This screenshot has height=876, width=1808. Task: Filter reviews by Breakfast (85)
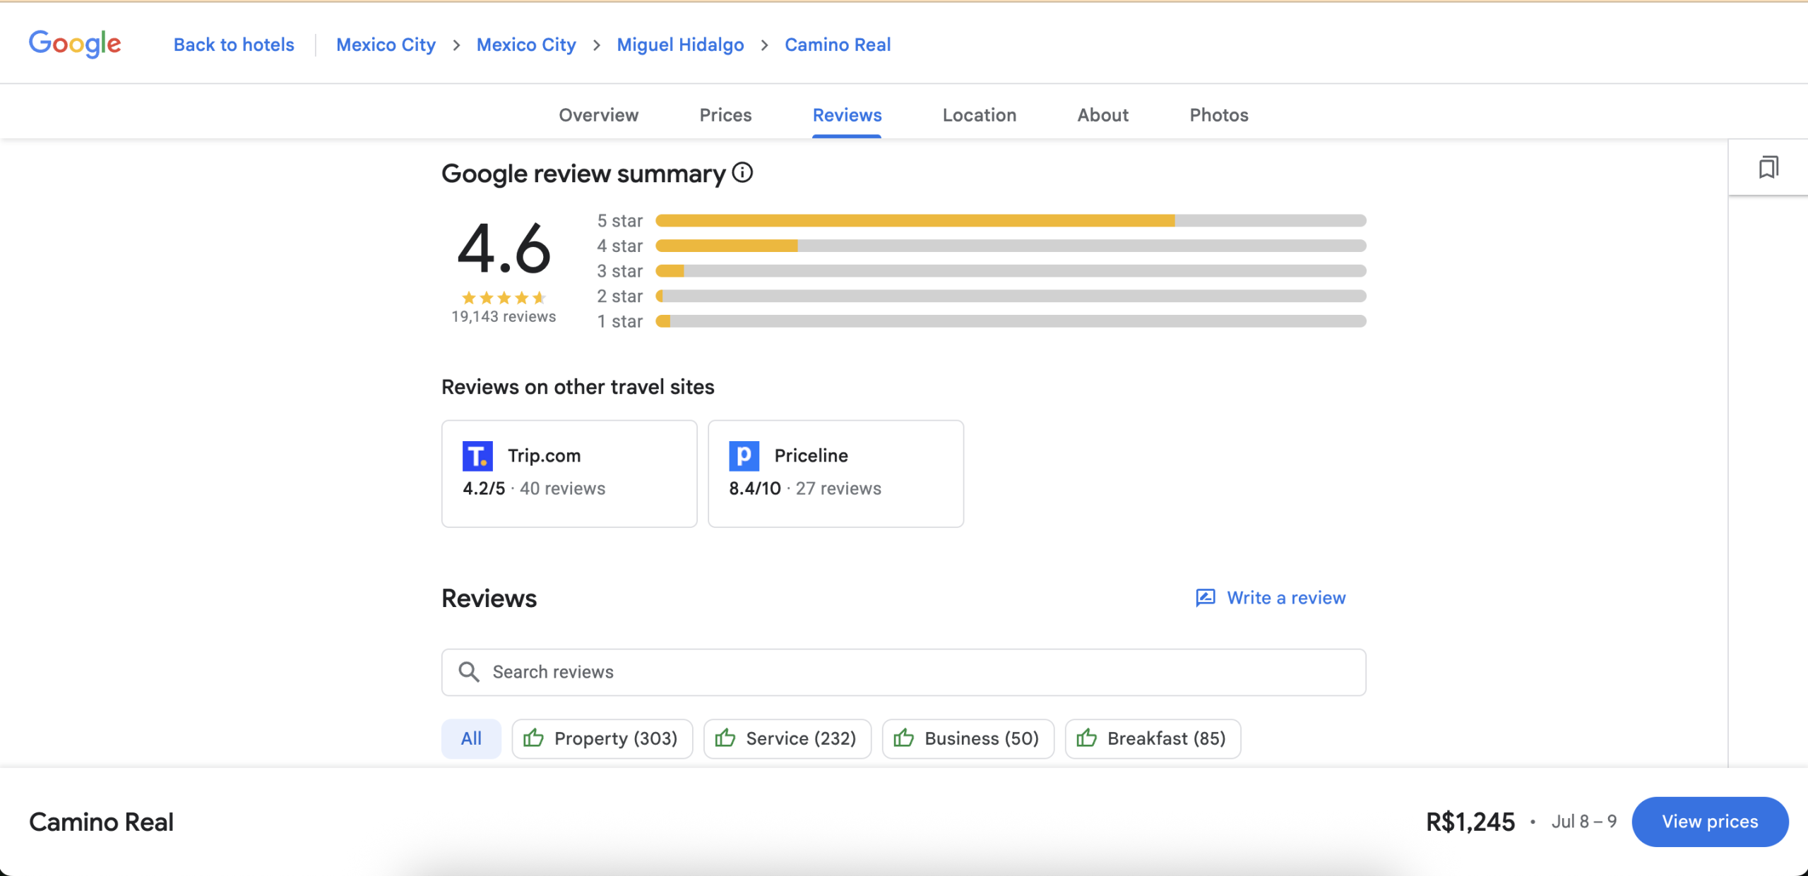[x=1153, y=738]
